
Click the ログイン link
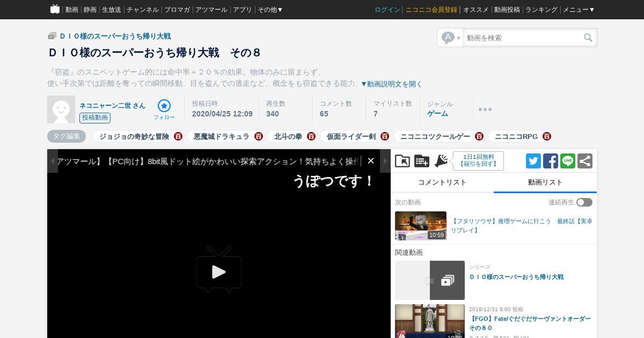tap(387, 10)
